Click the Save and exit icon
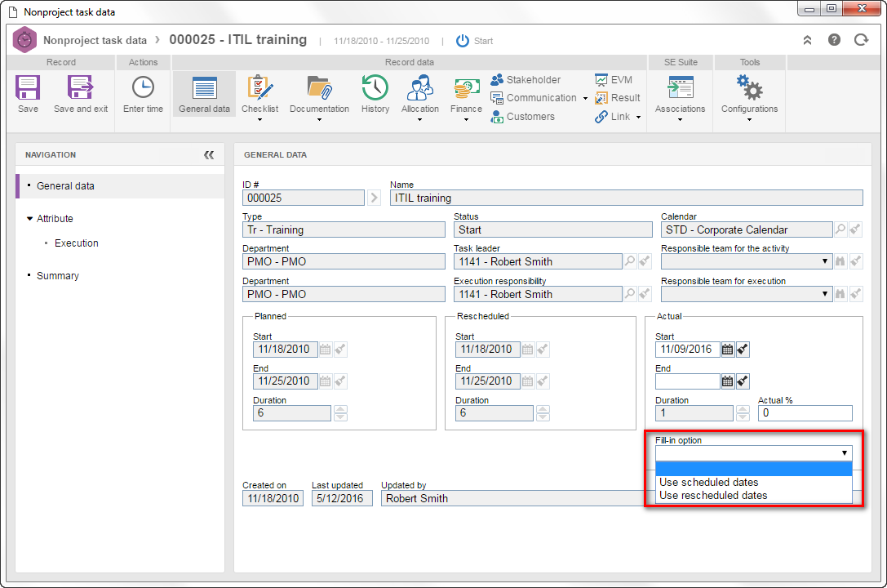 click(80, 87)
